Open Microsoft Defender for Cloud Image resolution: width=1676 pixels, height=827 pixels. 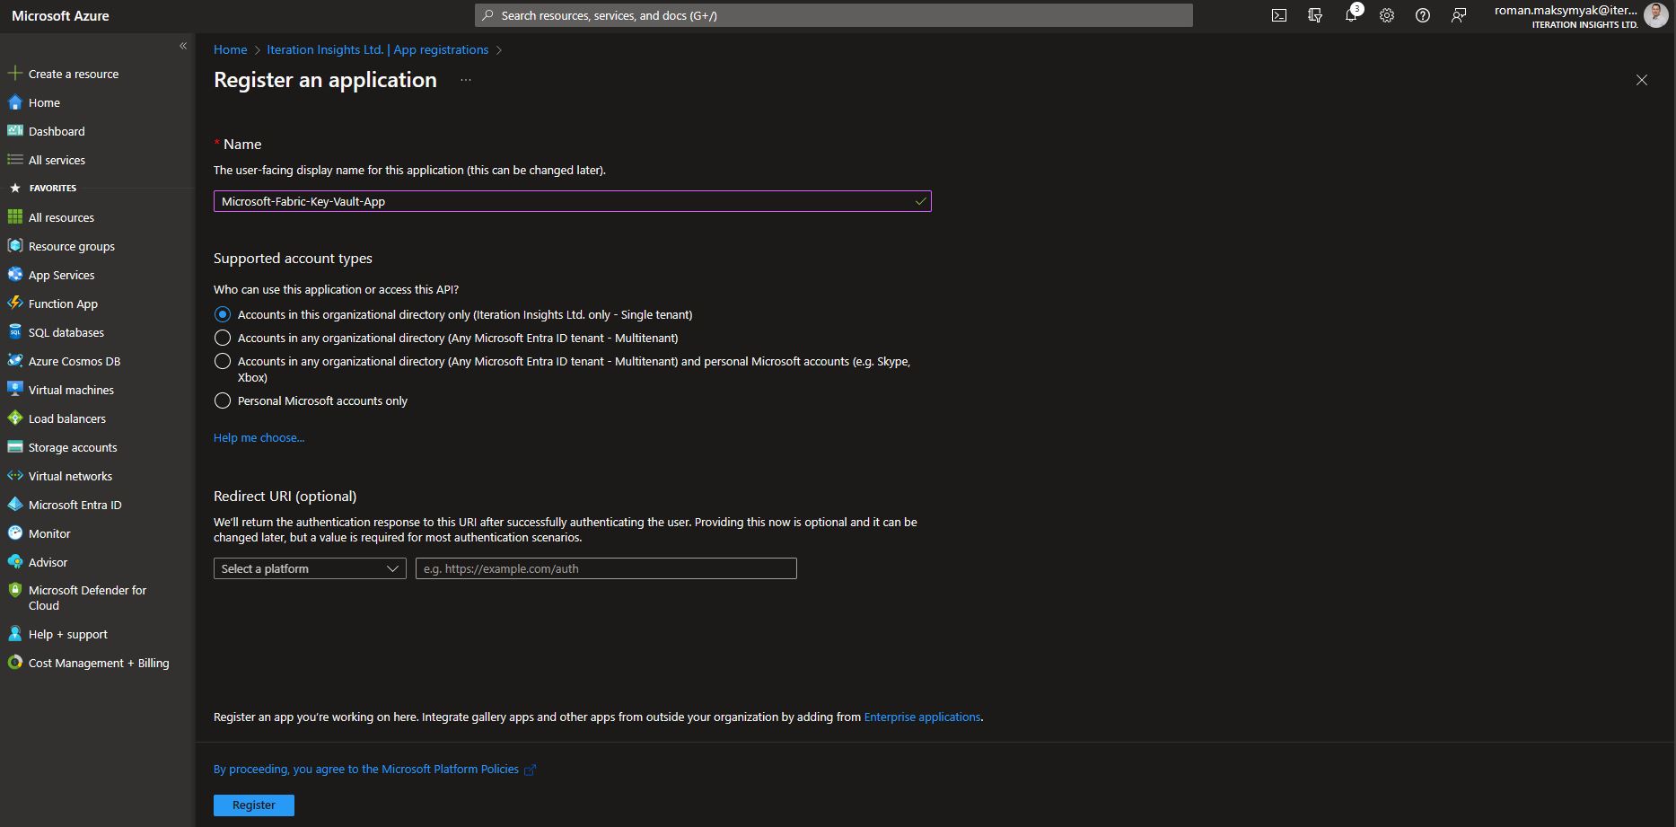click(x=86, y=597)
